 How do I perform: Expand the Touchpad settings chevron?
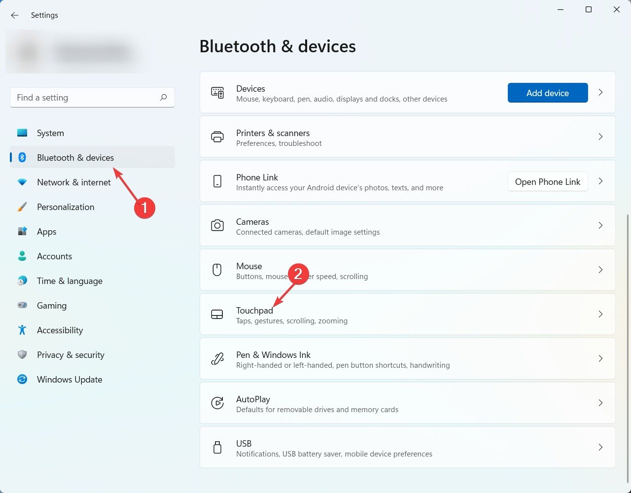tap(600, 314)
